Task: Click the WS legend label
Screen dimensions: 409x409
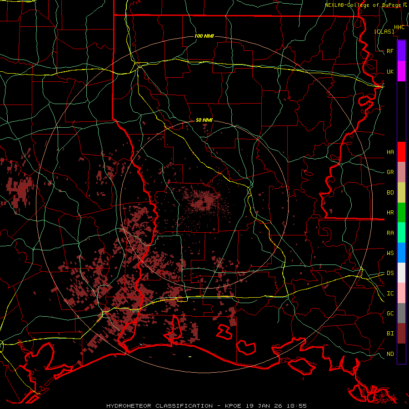Action: click(390, 253)
